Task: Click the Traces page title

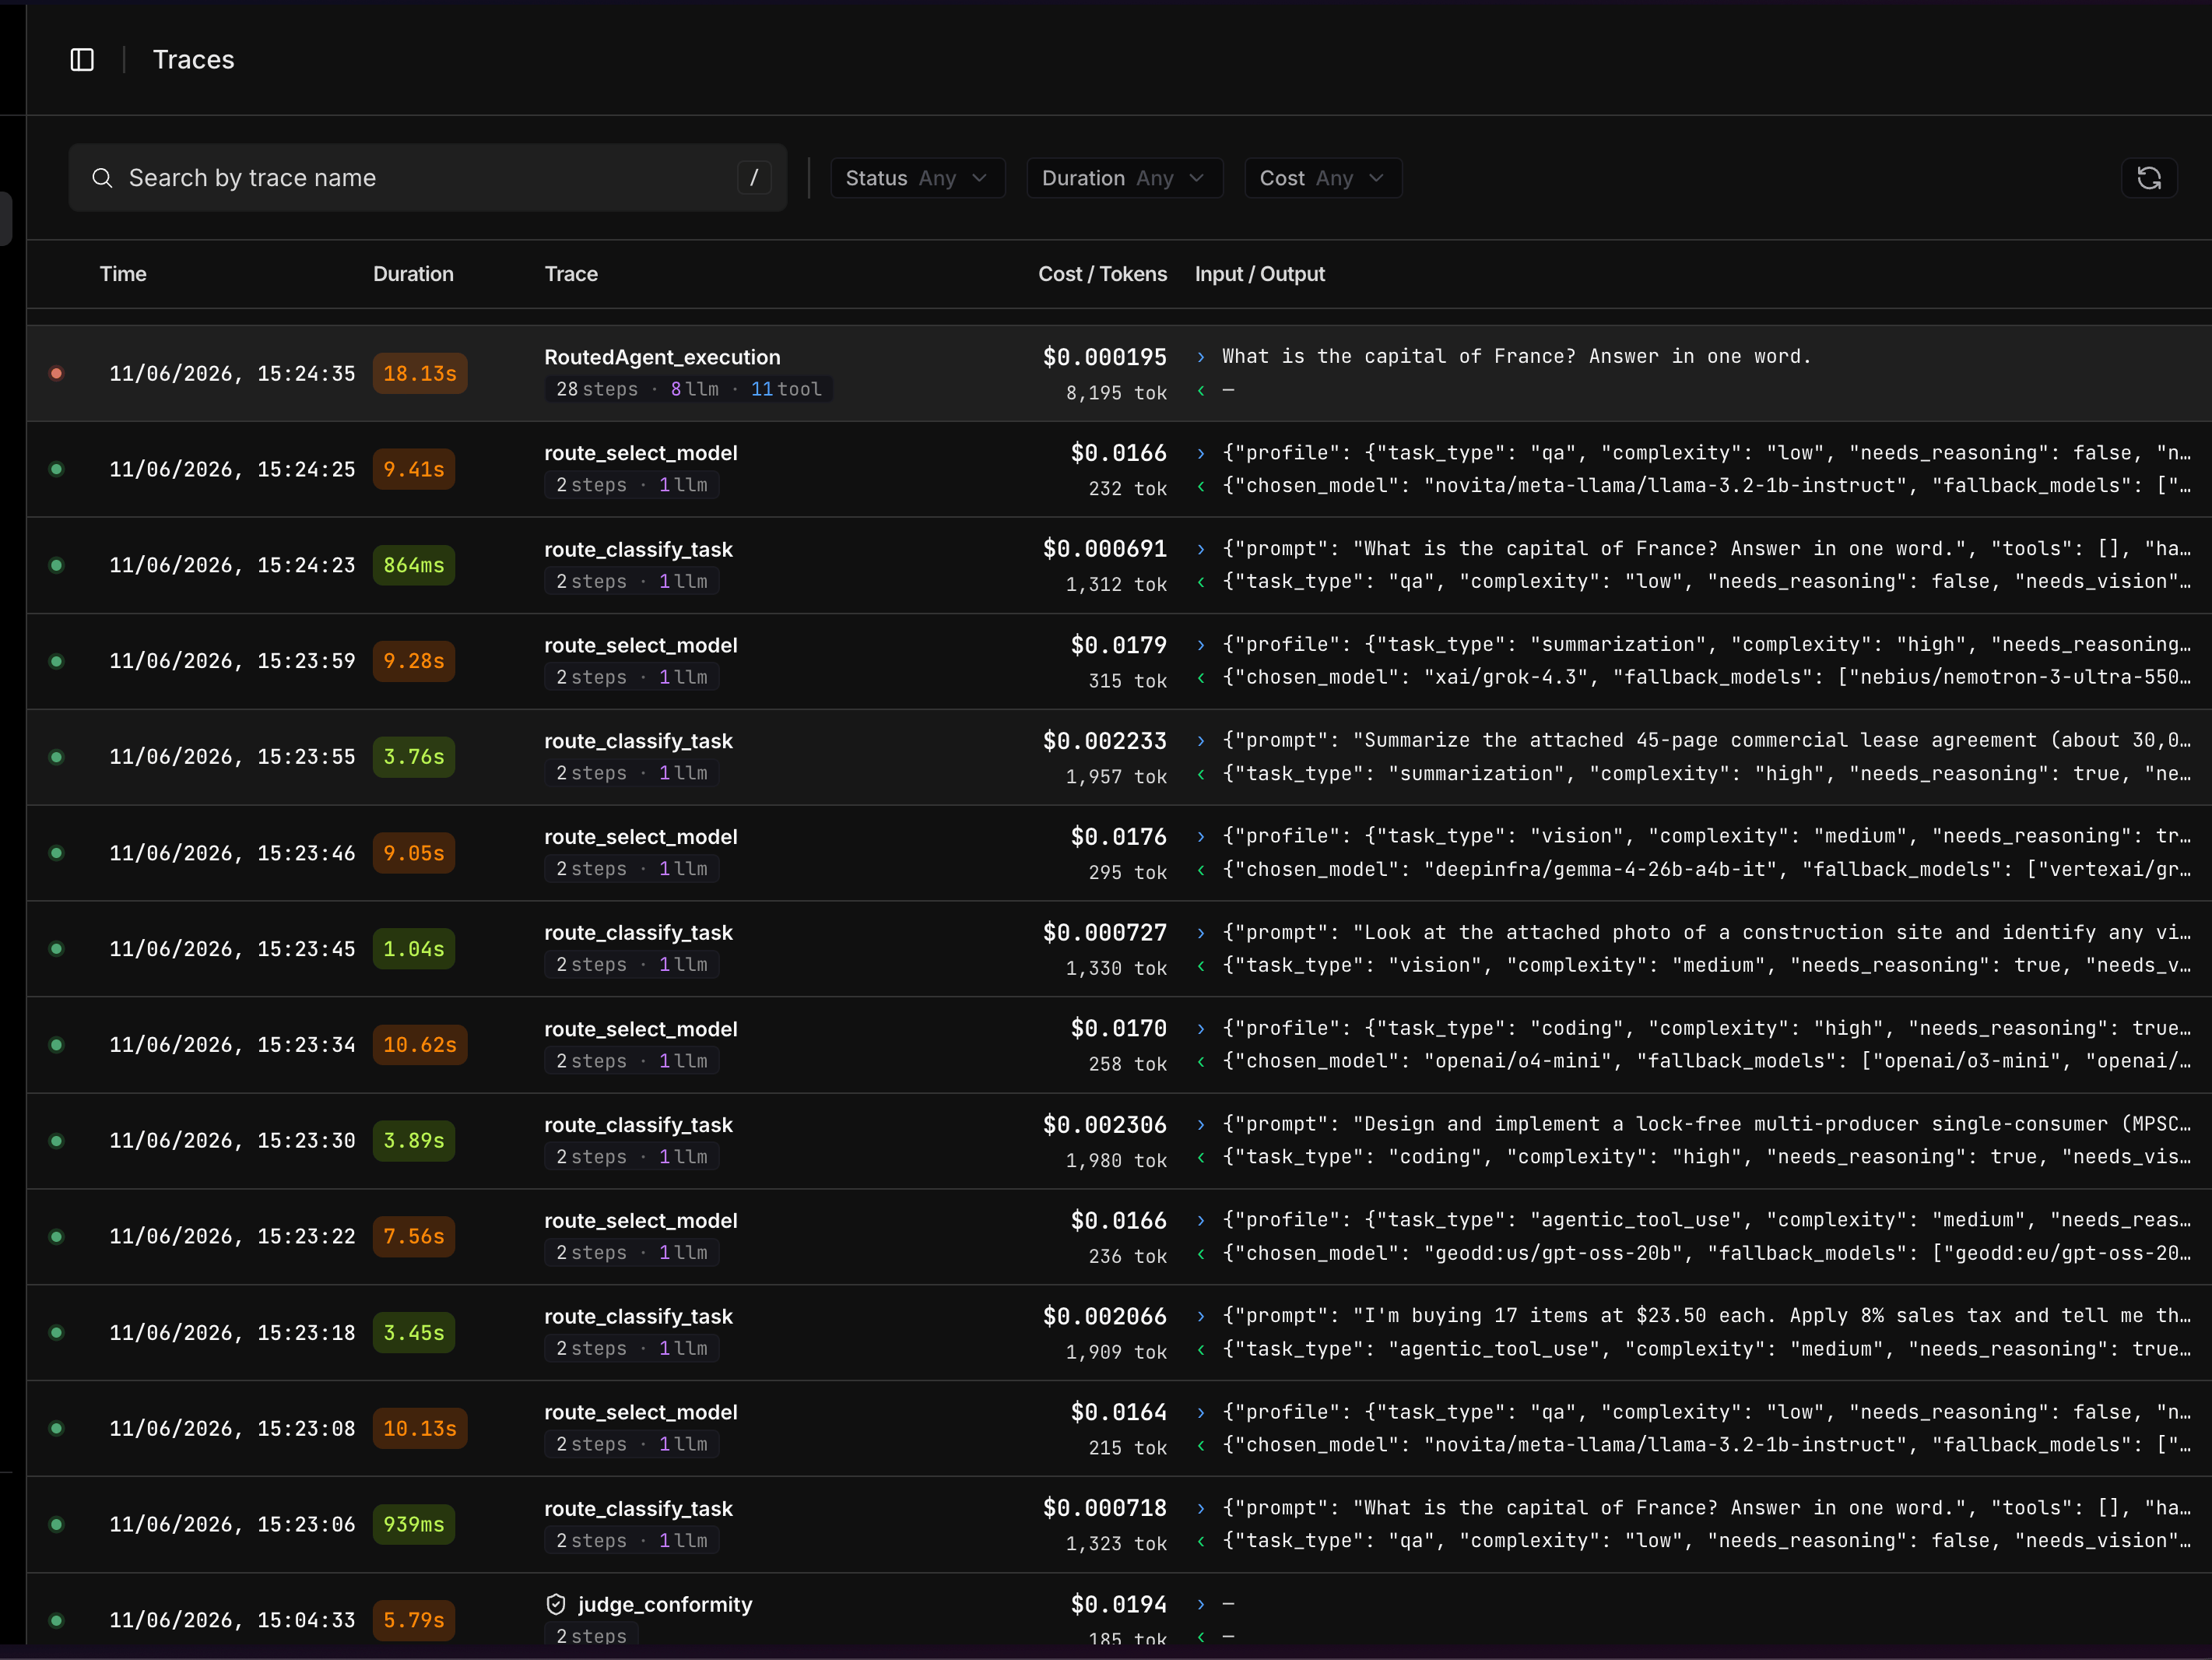Action: pos(193,60)
